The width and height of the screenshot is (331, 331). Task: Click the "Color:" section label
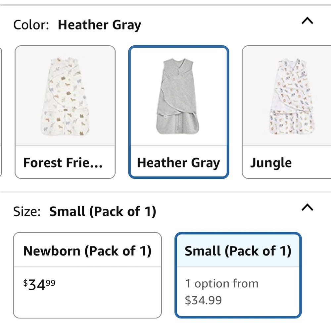[x=31, y=25]
